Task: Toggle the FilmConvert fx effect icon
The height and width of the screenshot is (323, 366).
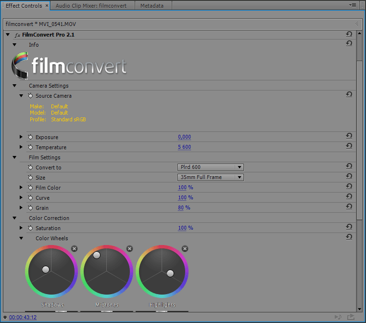Action: coord(17,35)
